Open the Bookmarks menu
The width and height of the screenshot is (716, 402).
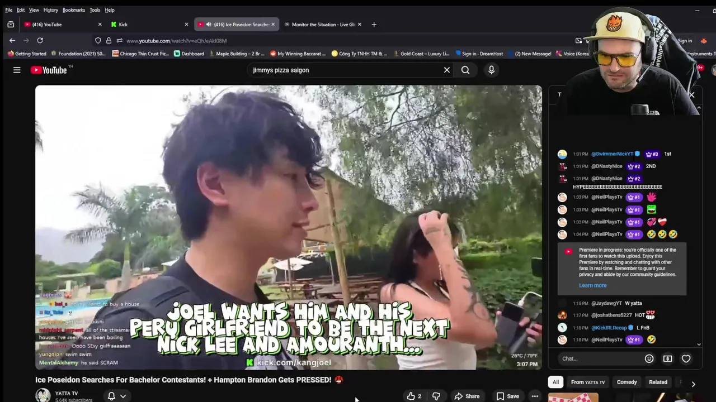[x=74, y=10]
